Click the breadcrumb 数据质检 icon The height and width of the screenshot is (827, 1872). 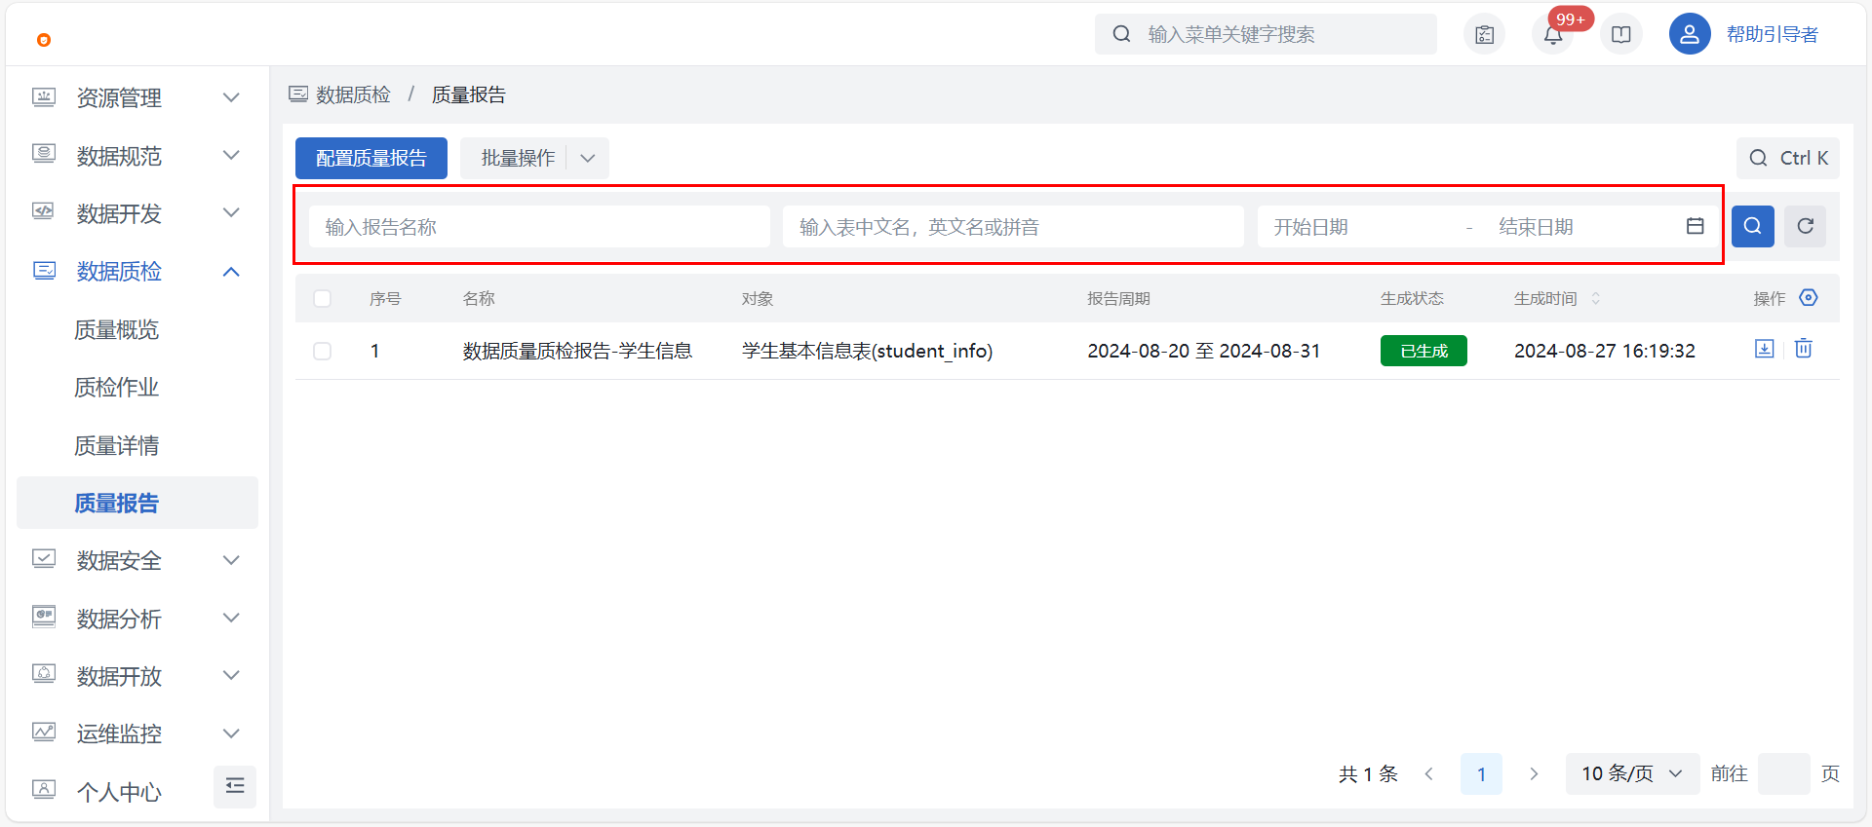[298, 94]
